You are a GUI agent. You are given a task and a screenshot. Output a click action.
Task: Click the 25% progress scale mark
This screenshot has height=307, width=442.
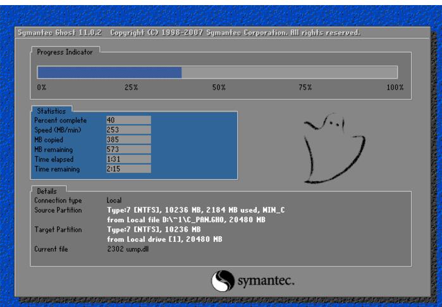coord(132,87)
